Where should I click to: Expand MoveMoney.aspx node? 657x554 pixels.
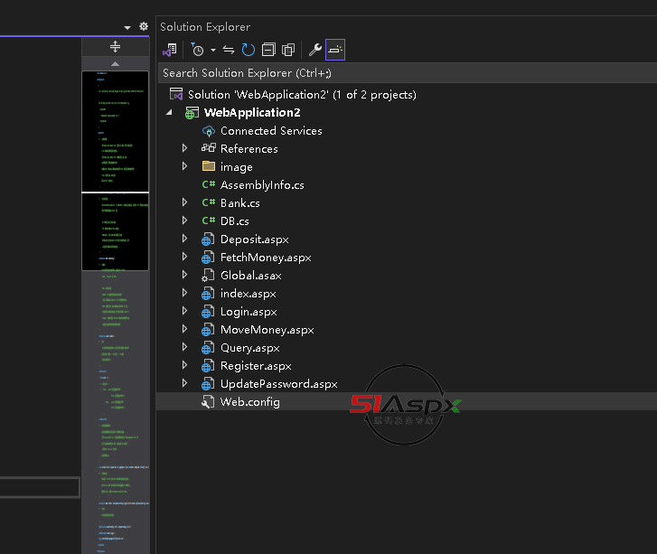pyautogui.click(x=184, y=329)
